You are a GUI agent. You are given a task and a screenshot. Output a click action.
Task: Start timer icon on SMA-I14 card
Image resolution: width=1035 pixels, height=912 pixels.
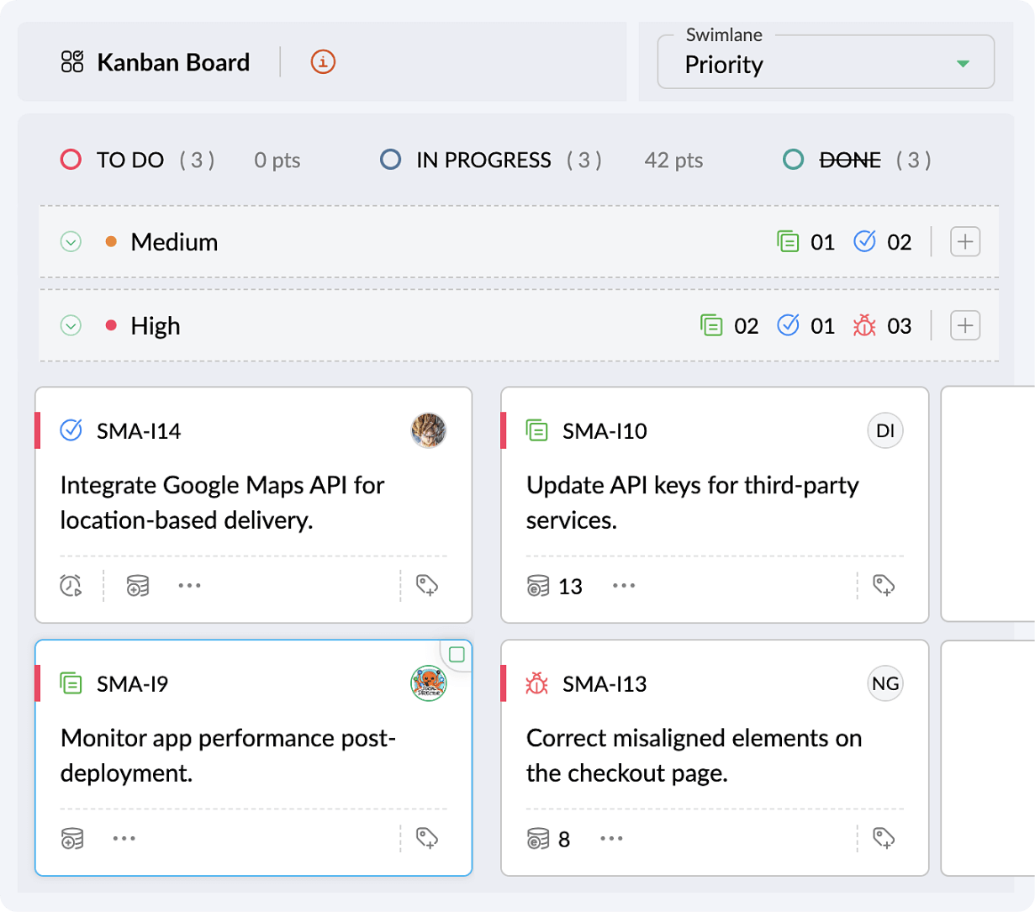(x=71, y=585)
